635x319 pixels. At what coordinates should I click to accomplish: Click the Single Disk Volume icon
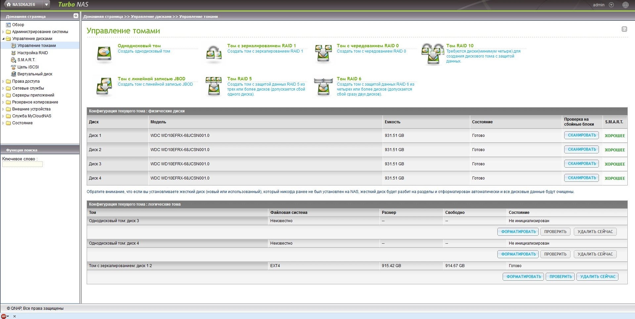(104, 54)
